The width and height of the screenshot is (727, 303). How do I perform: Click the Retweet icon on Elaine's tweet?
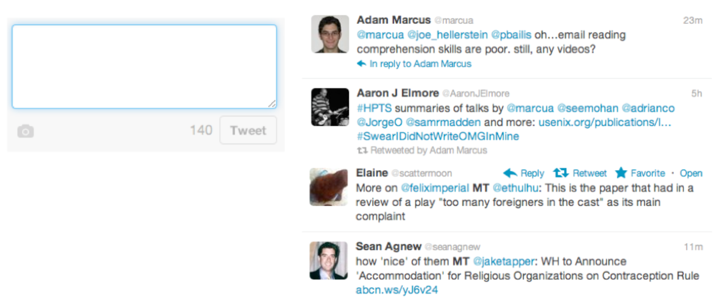[x=561, y=173]
